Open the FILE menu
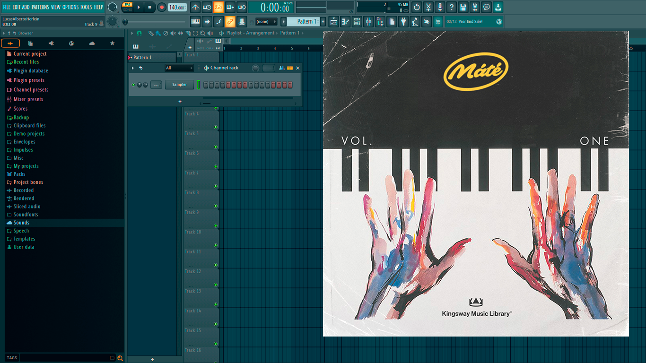This screenshot has width=646, height=363. pyautogui.click(x=7, y=7)
